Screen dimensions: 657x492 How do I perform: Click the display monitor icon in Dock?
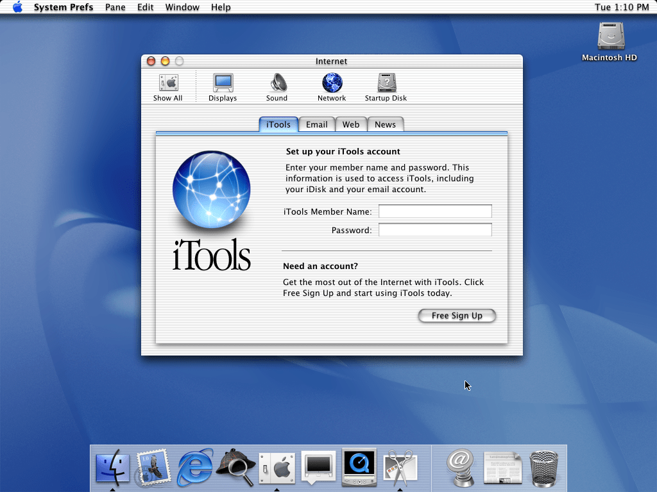(318, 467)
